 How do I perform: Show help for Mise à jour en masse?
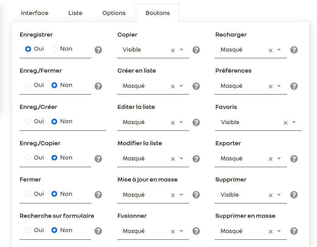click(x=196, y=195)
